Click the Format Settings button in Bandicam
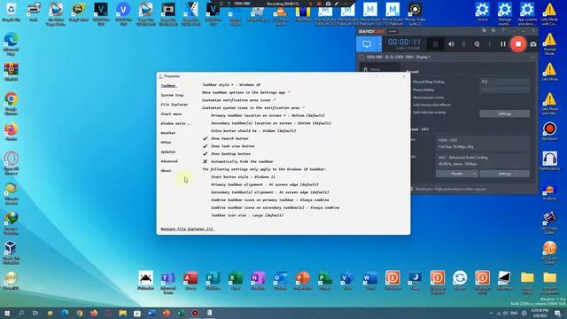This screenshot has height=319, width=567. point(504,174)
